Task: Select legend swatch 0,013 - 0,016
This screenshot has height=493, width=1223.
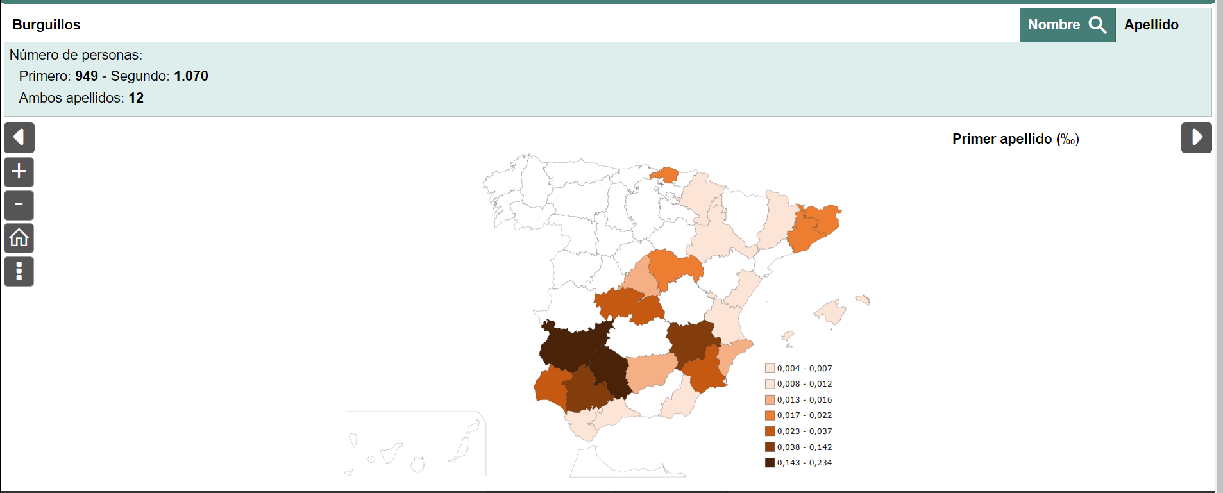Action: click(770, 399)
